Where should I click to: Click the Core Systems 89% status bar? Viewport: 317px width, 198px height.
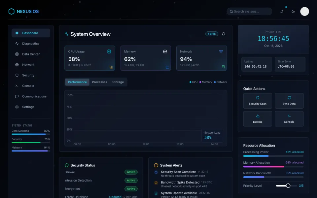pos(31,134)
